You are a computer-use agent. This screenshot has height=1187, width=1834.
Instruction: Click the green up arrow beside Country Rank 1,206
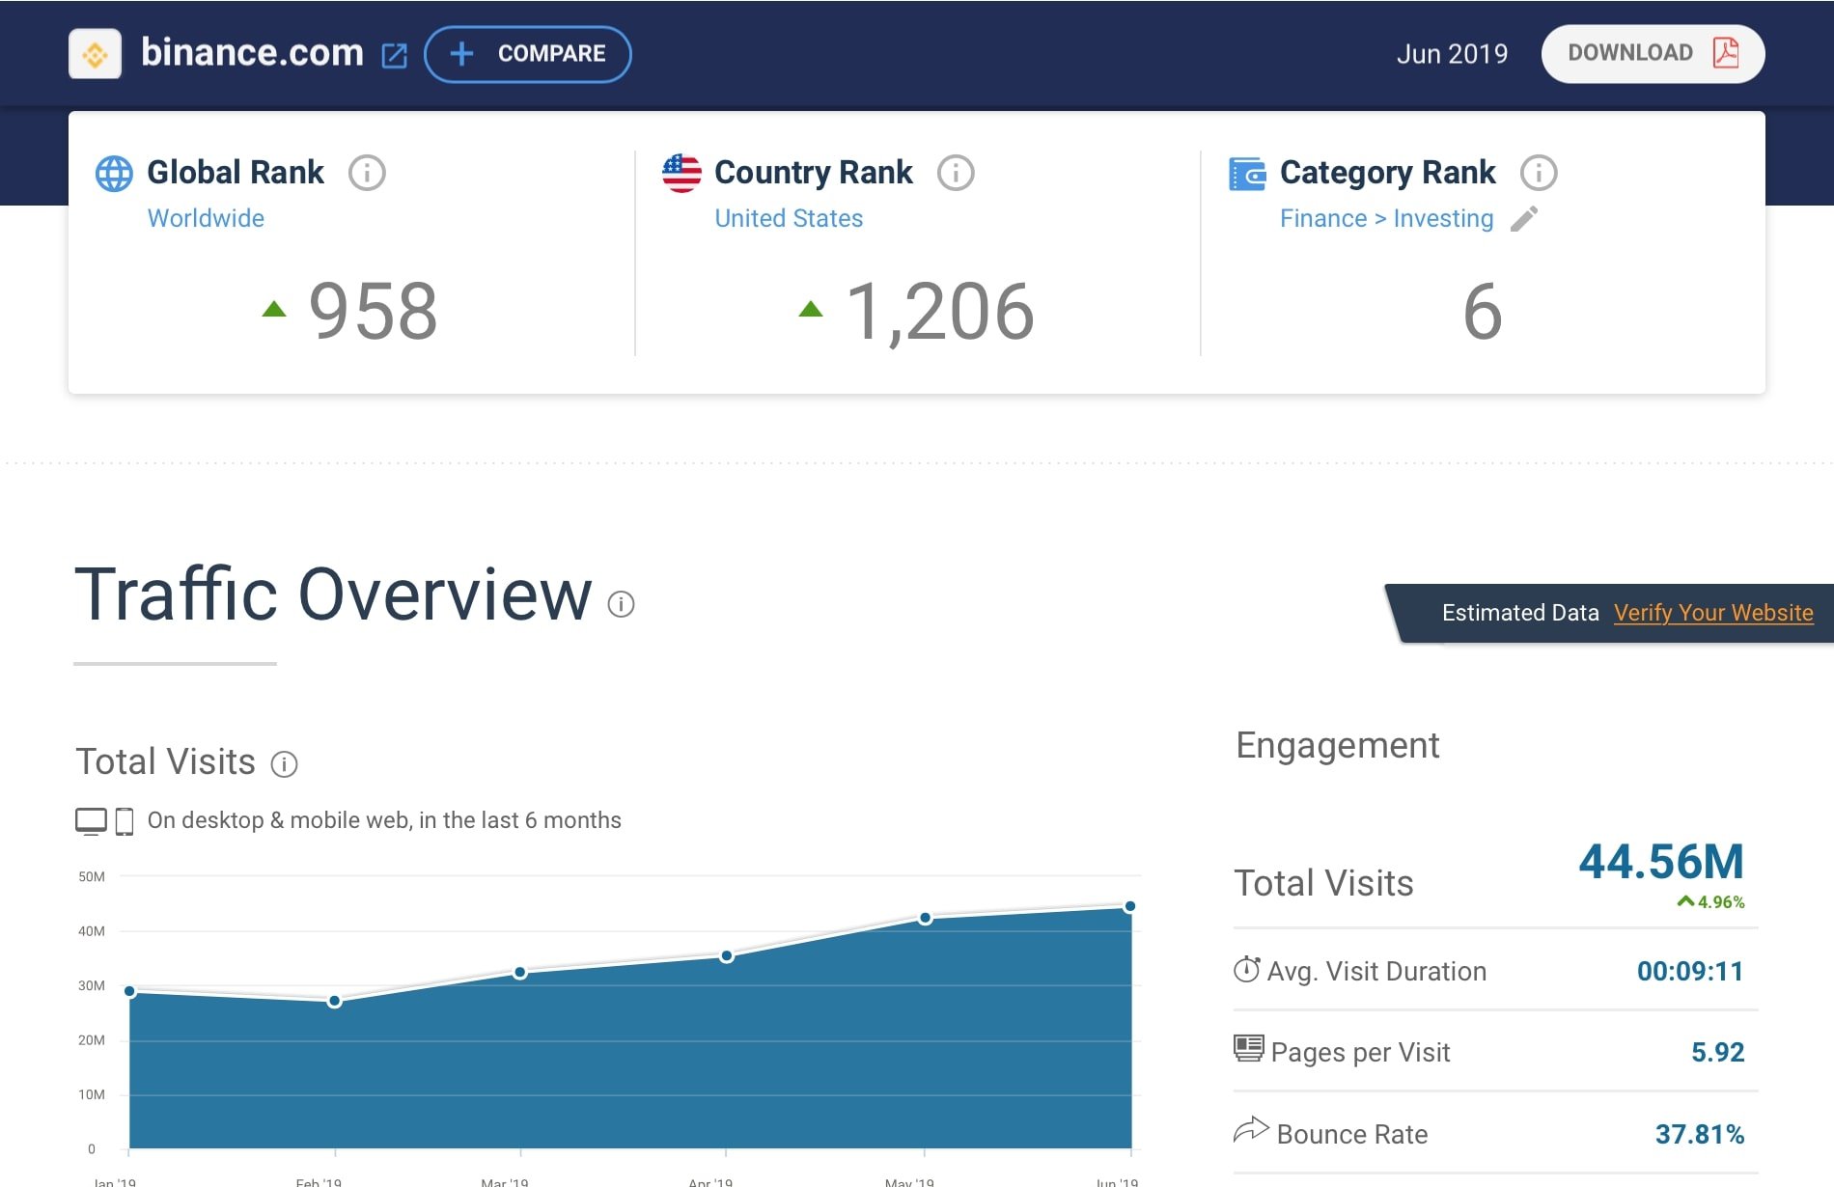(x=811, y=309)
